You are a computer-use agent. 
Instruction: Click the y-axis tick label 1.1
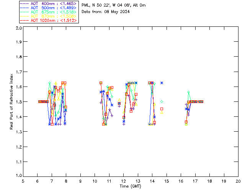coord(19,162)
